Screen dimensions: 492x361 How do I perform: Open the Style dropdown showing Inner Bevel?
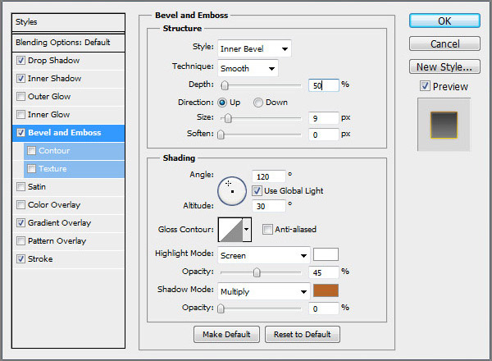tap(254, 49)
